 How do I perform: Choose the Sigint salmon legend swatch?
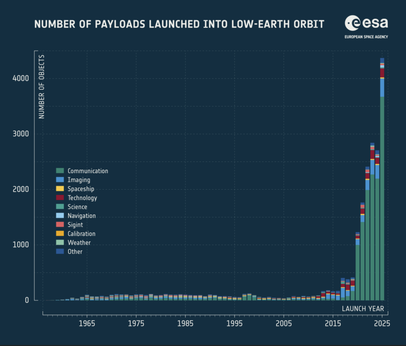[60, 224]
